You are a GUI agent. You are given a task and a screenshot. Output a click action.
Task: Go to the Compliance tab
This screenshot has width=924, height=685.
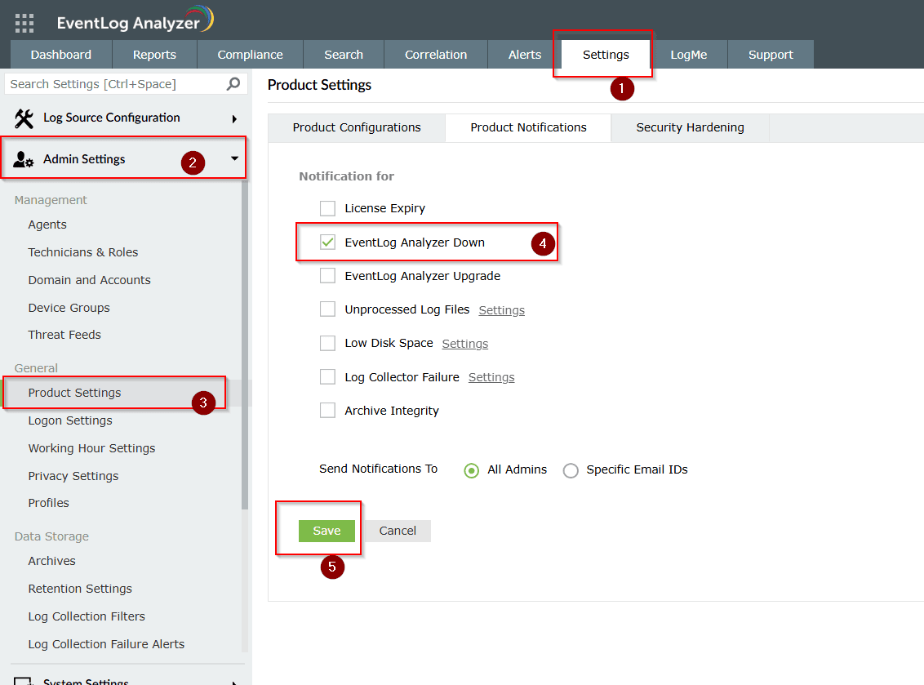pos(251,54)
